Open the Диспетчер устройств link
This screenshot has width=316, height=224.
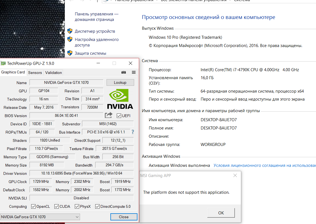[95, 31]
